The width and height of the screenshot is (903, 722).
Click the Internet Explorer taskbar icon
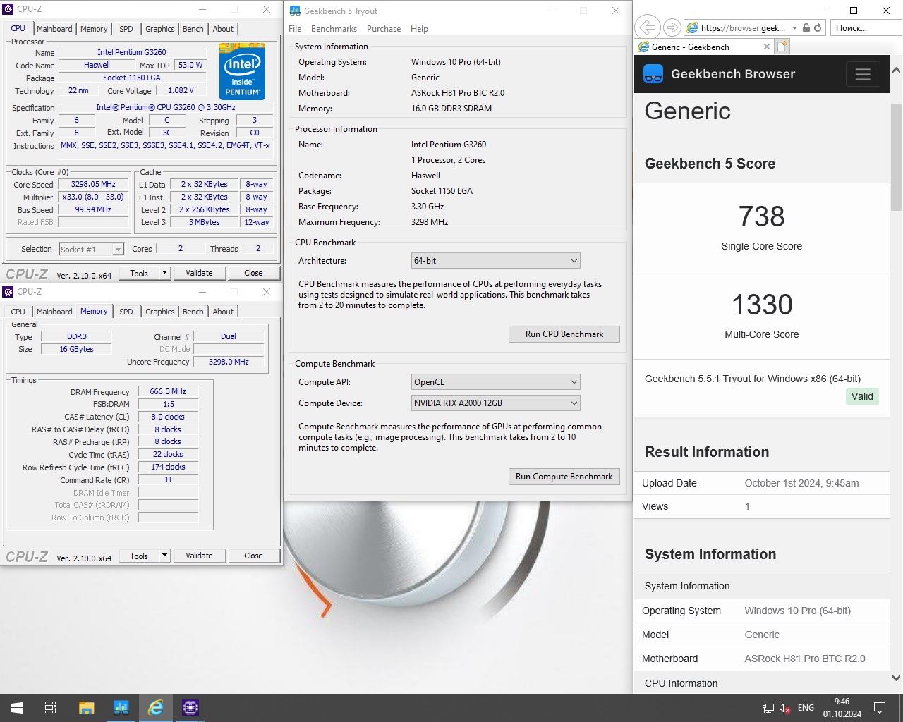point(155,708)
